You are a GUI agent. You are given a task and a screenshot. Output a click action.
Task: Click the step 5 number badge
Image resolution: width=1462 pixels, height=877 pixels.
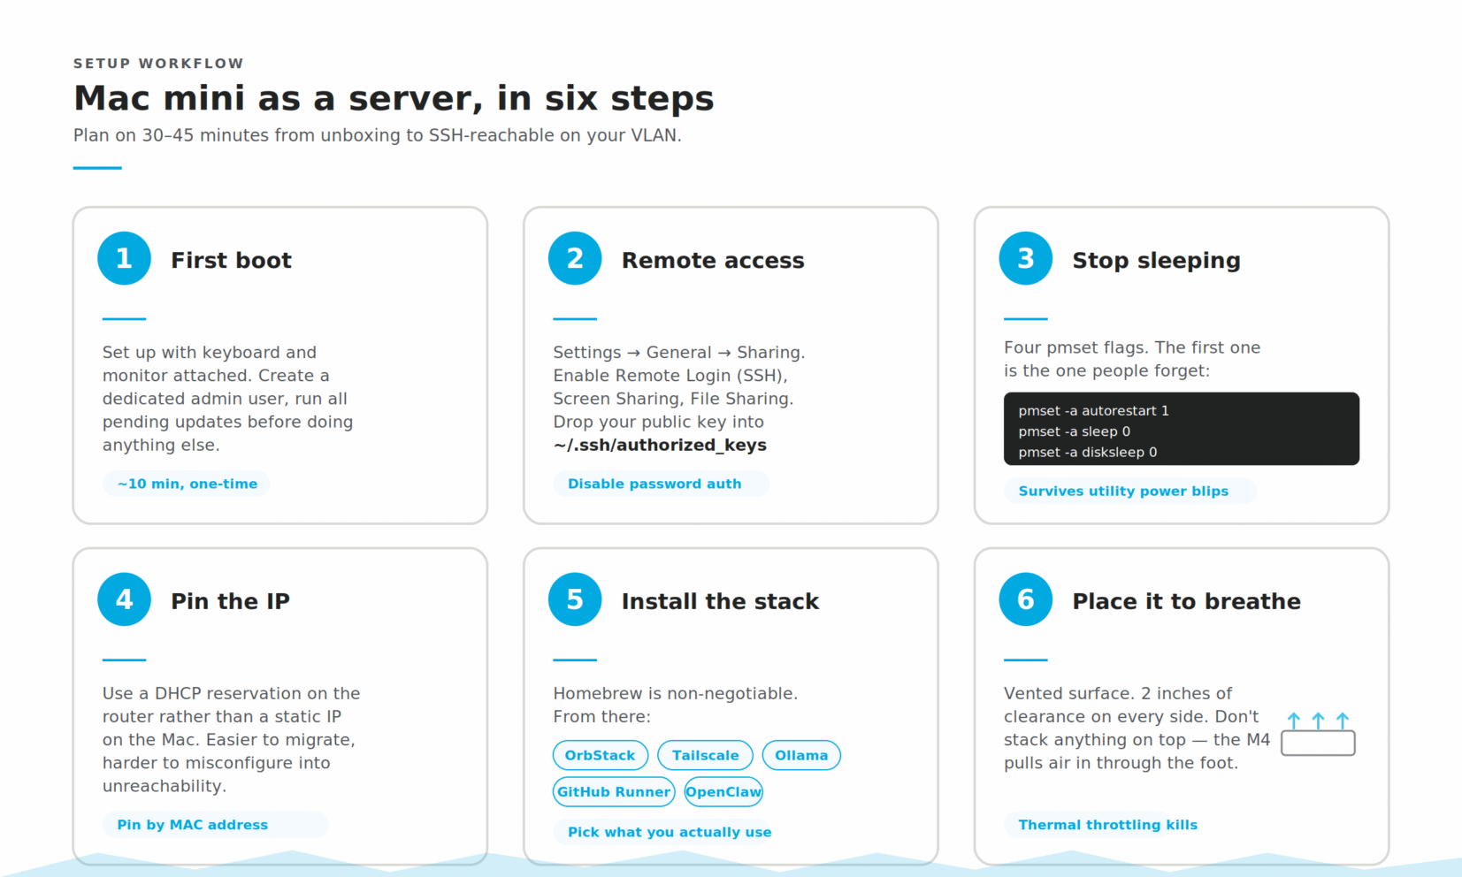pyautogui.click(x=575, y=599)
